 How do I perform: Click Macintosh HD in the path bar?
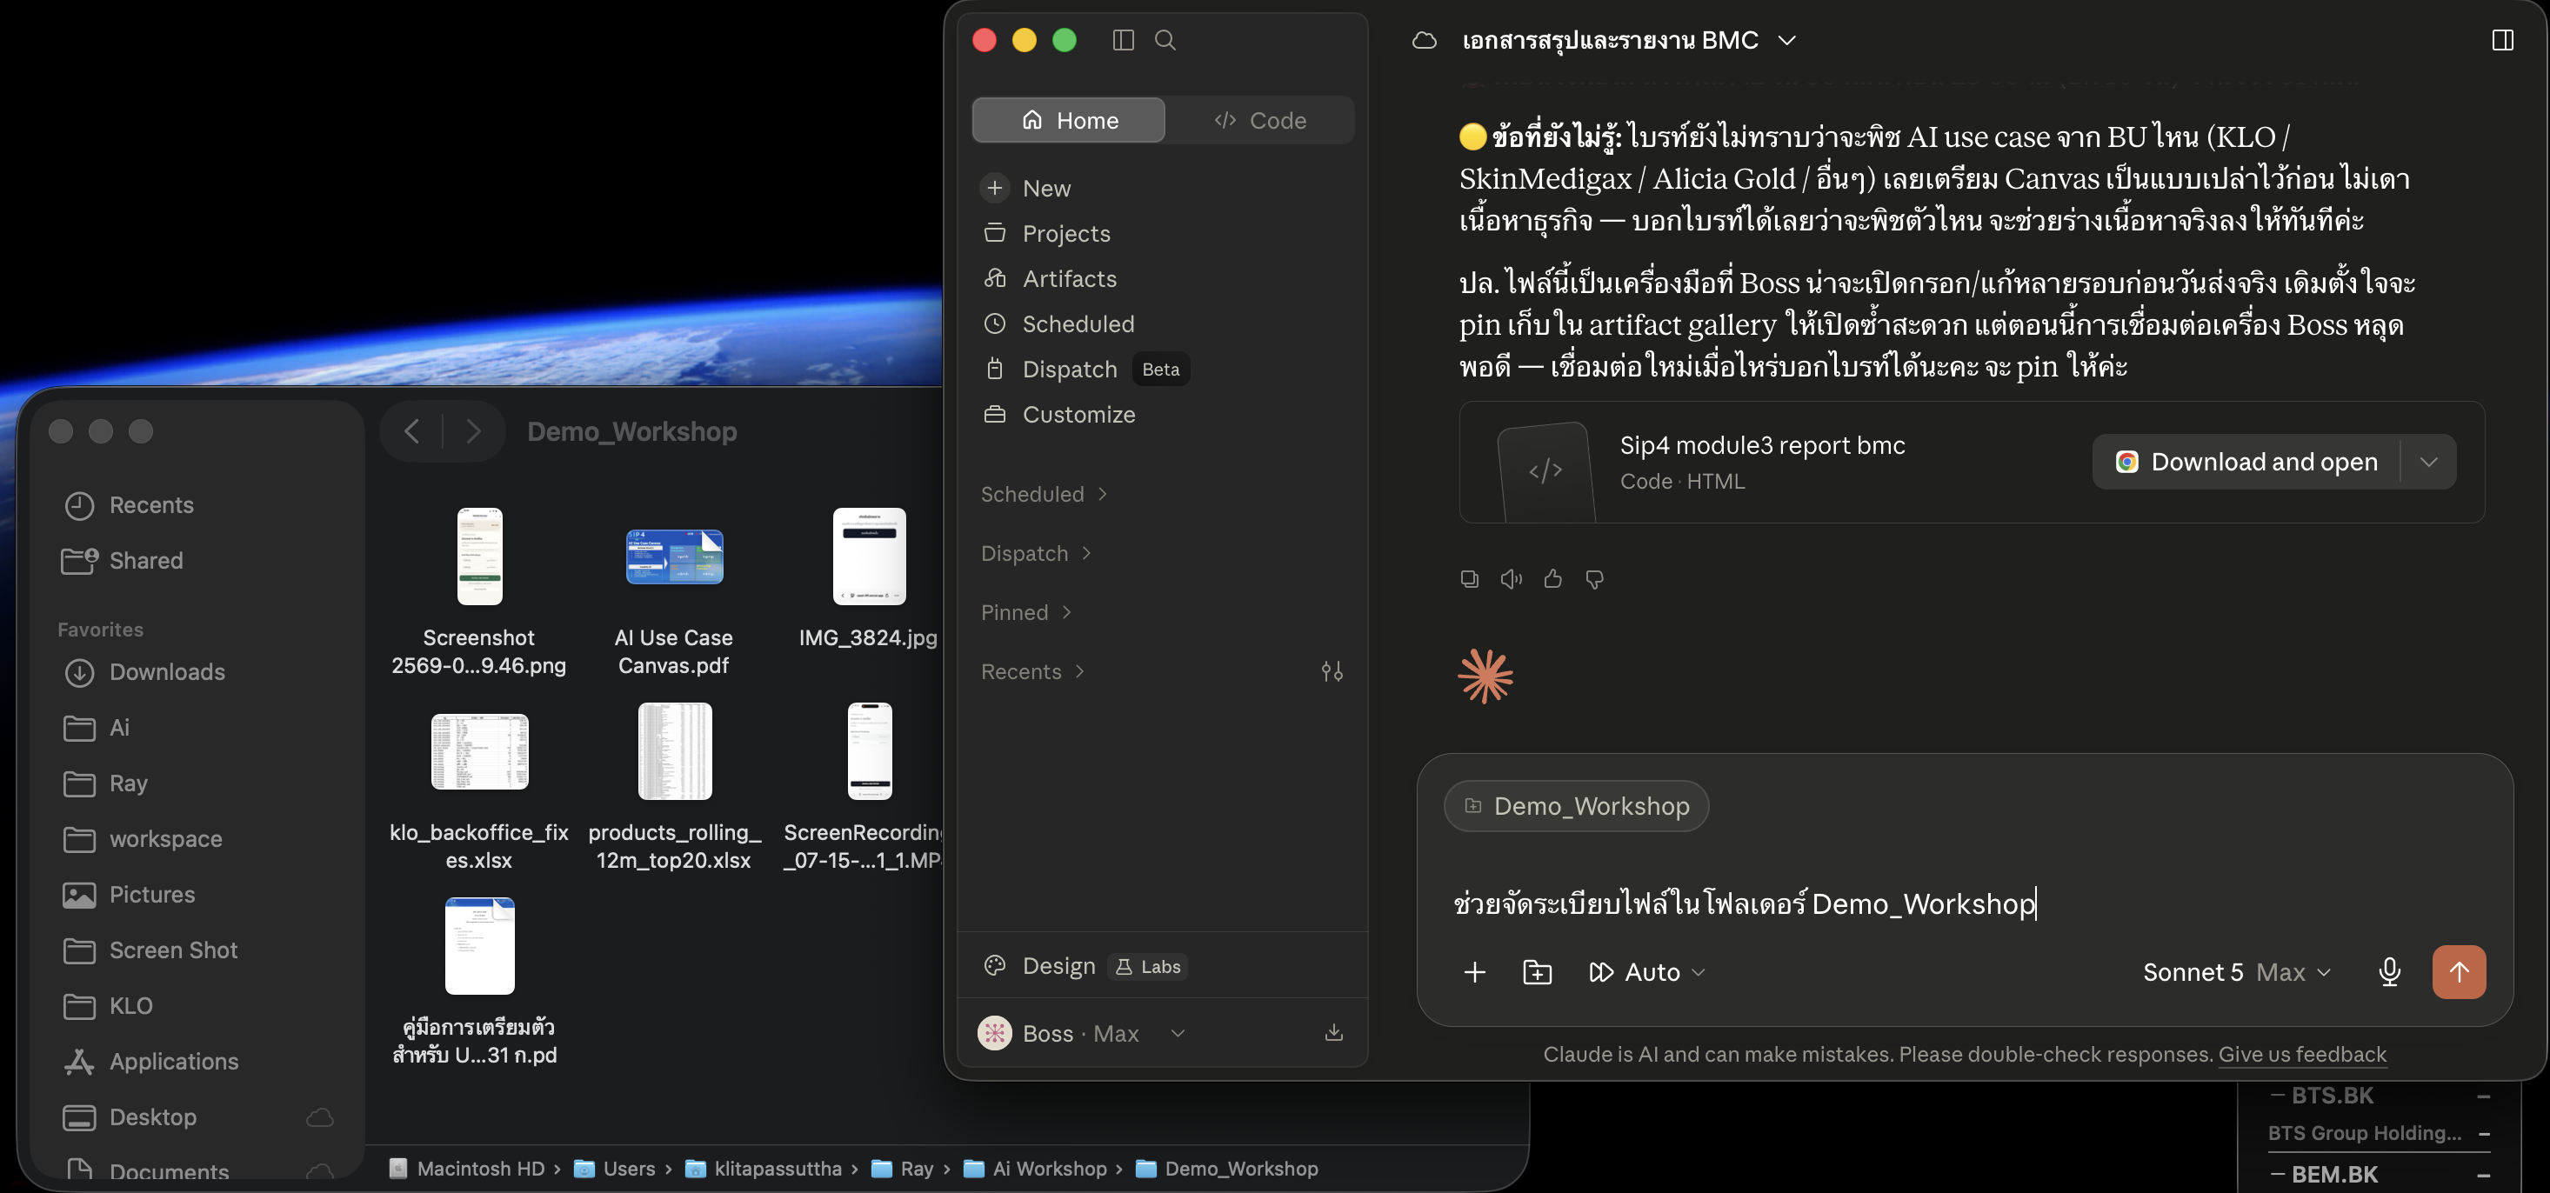click(467, 1169)
